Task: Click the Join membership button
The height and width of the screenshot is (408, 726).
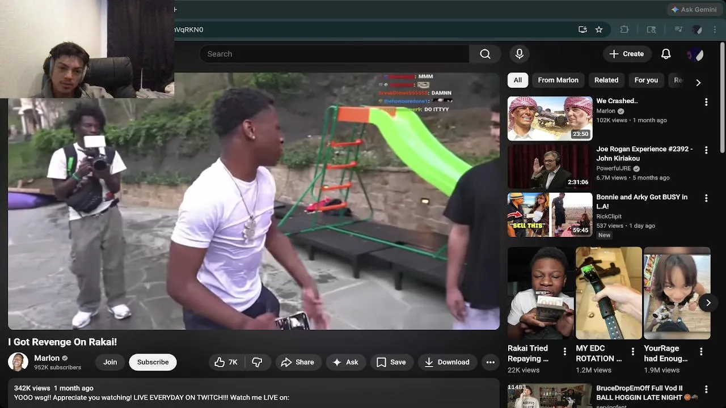Action: tap(110, 362)
